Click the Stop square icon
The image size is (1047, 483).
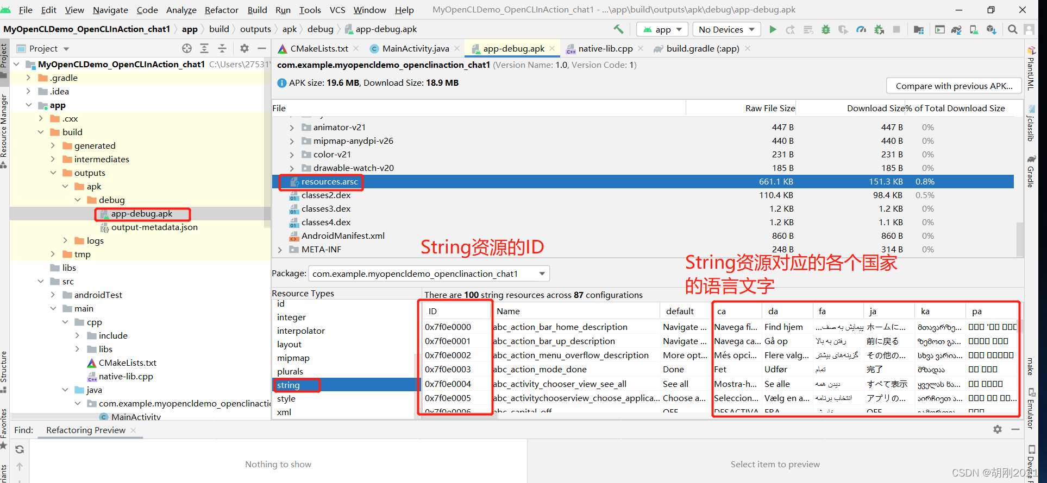click(896, 29)
